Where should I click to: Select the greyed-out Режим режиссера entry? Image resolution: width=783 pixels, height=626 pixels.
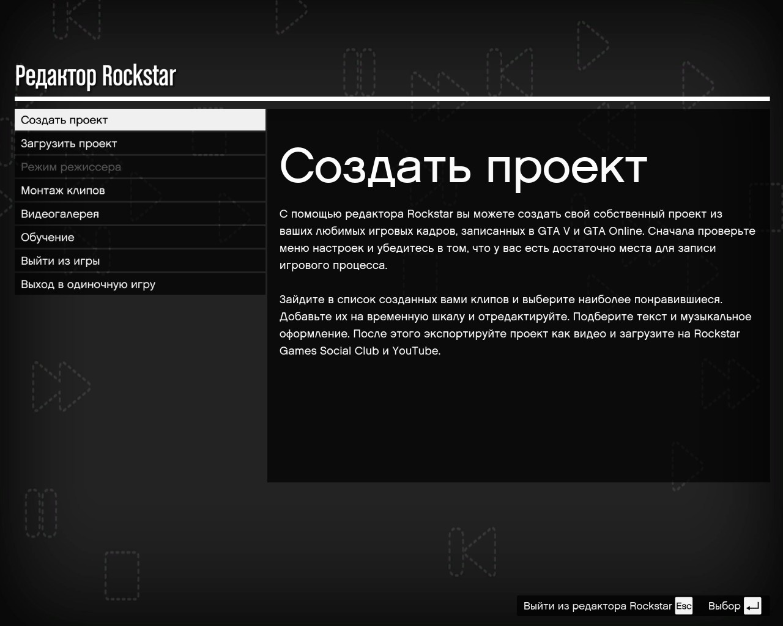click(140, 167)
